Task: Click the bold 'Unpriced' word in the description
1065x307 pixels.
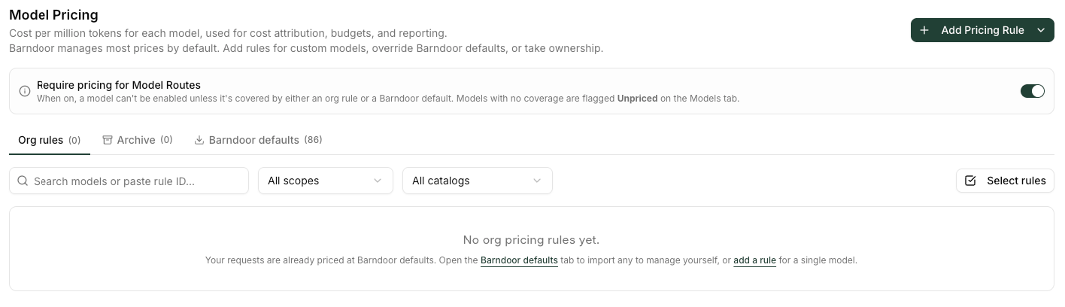Action: pyautogui.click(x=638, y=98)
